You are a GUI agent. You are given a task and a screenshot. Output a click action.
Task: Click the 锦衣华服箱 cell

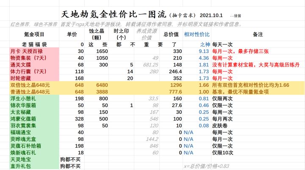click(23, 105)
